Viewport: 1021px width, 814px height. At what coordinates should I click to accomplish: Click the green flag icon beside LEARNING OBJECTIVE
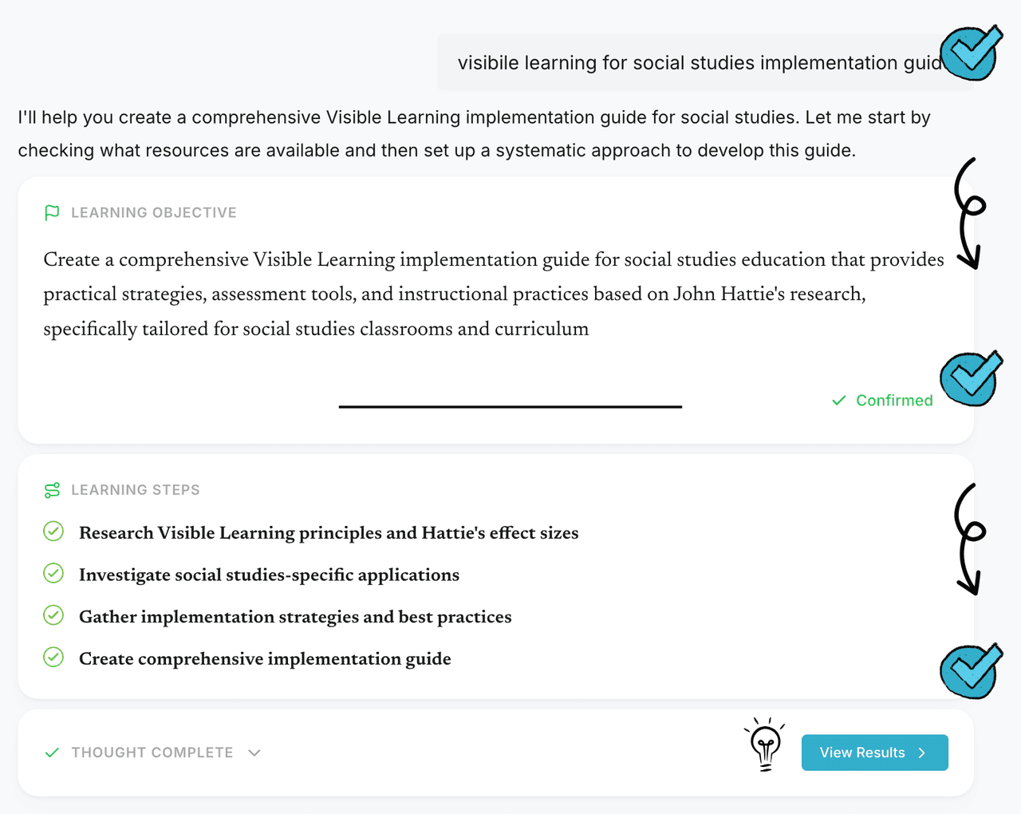click(x=52, y=212)
